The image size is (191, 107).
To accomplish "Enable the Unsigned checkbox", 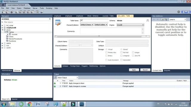I will tap(121, 56).
